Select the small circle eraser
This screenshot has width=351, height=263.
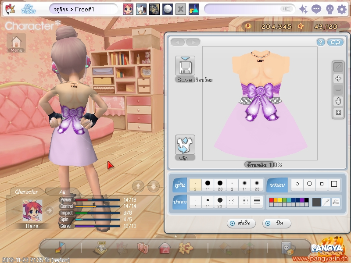(x=297, y=184)
